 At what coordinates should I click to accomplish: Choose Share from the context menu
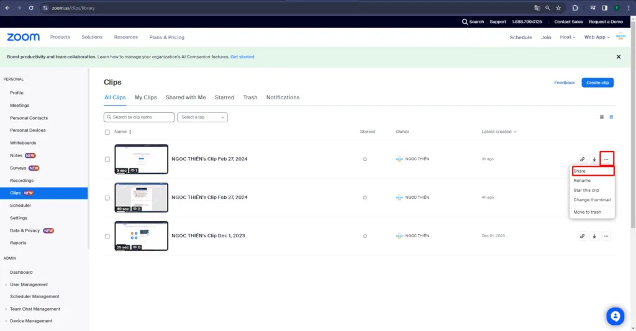point(579,171)
